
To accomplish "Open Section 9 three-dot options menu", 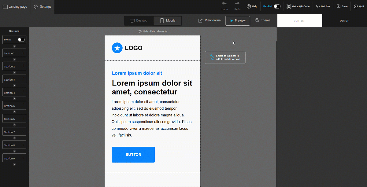I will tap(23, 158).
